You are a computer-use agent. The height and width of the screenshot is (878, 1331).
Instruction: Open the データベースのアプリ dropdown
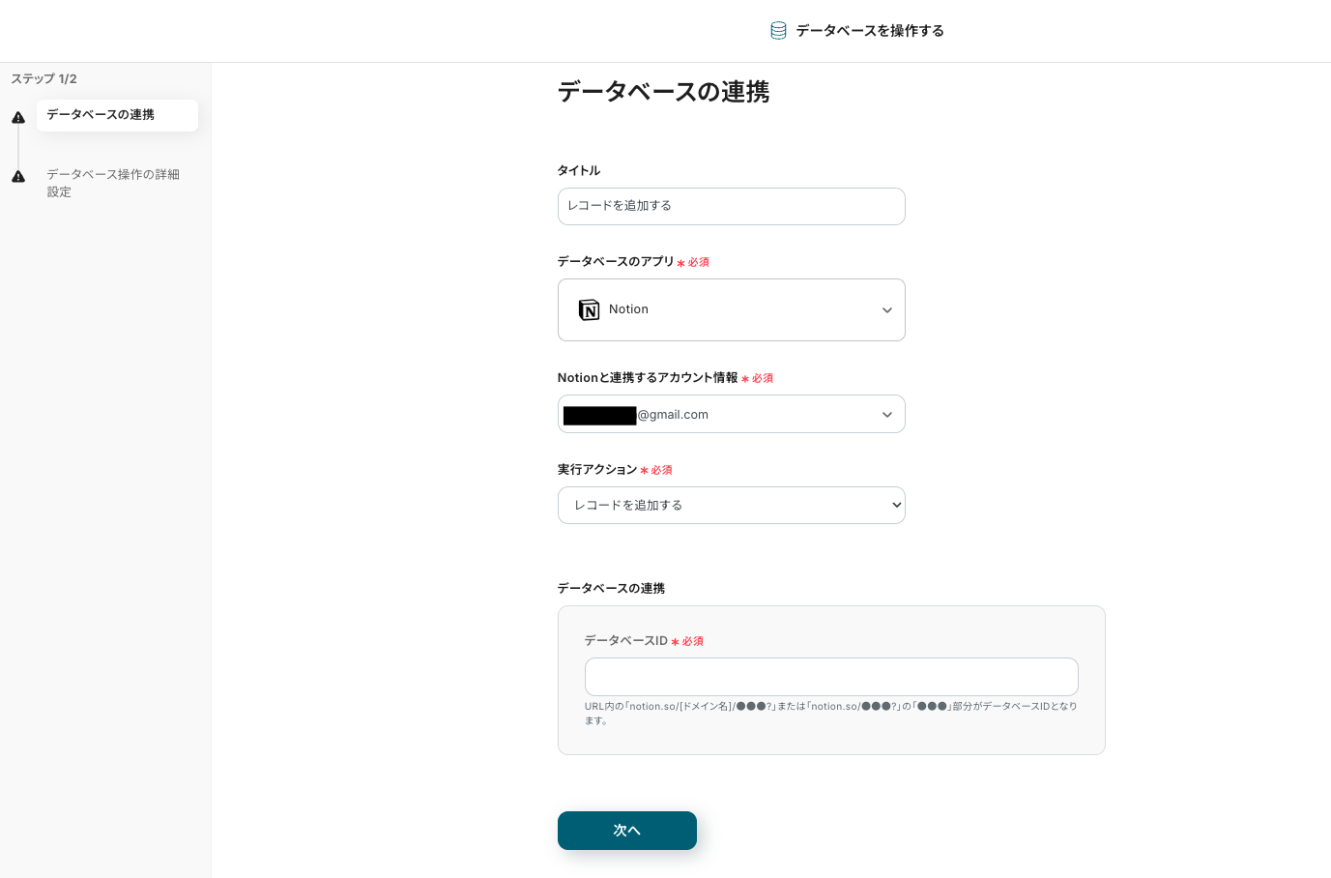pos(732,309)
